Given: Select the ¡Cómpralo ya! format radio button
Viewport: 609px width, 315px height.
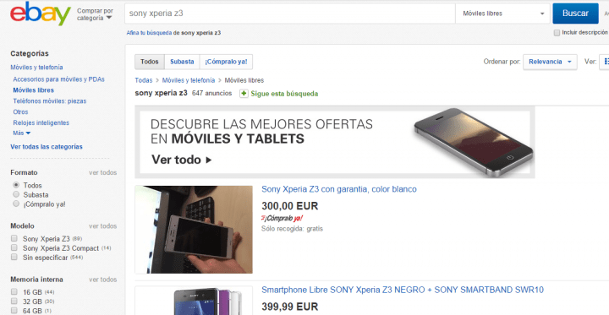Looking at the screenshot, I should pos(16,204).
